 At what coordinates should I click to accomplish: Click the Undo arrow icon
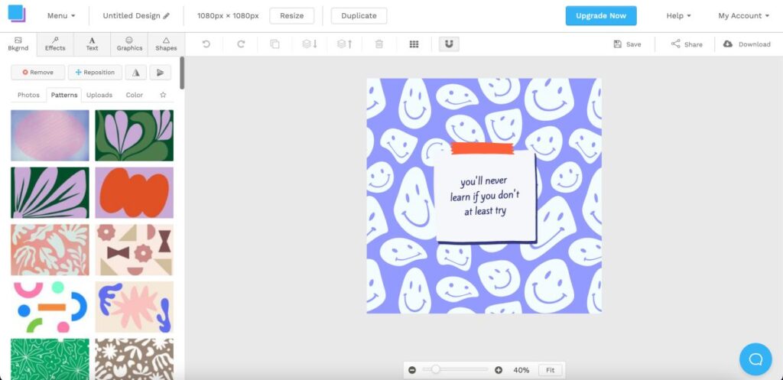click(x=206, y=44)
